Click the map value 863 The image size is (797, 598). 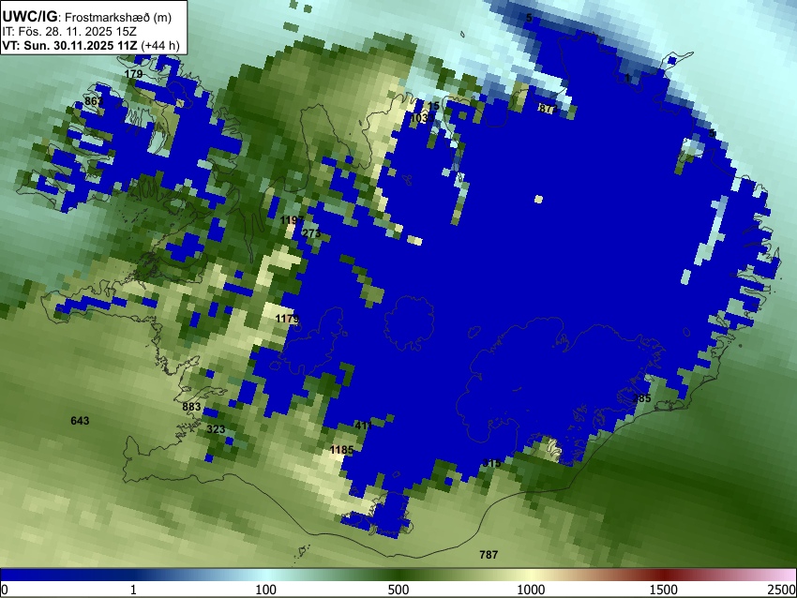coord(94,101)
